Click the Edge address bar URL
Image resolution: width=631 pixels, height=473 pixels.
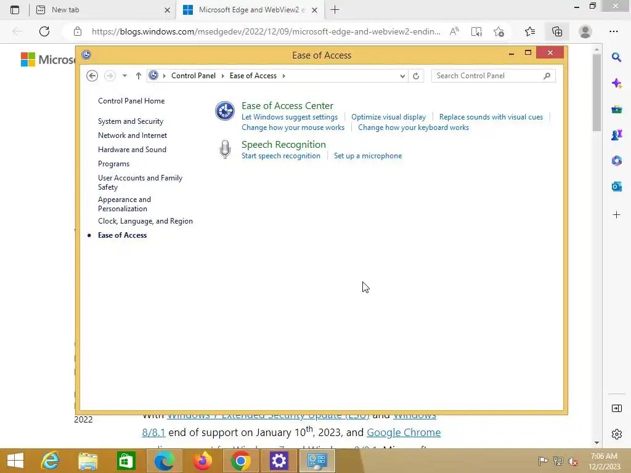pos(266,31)
